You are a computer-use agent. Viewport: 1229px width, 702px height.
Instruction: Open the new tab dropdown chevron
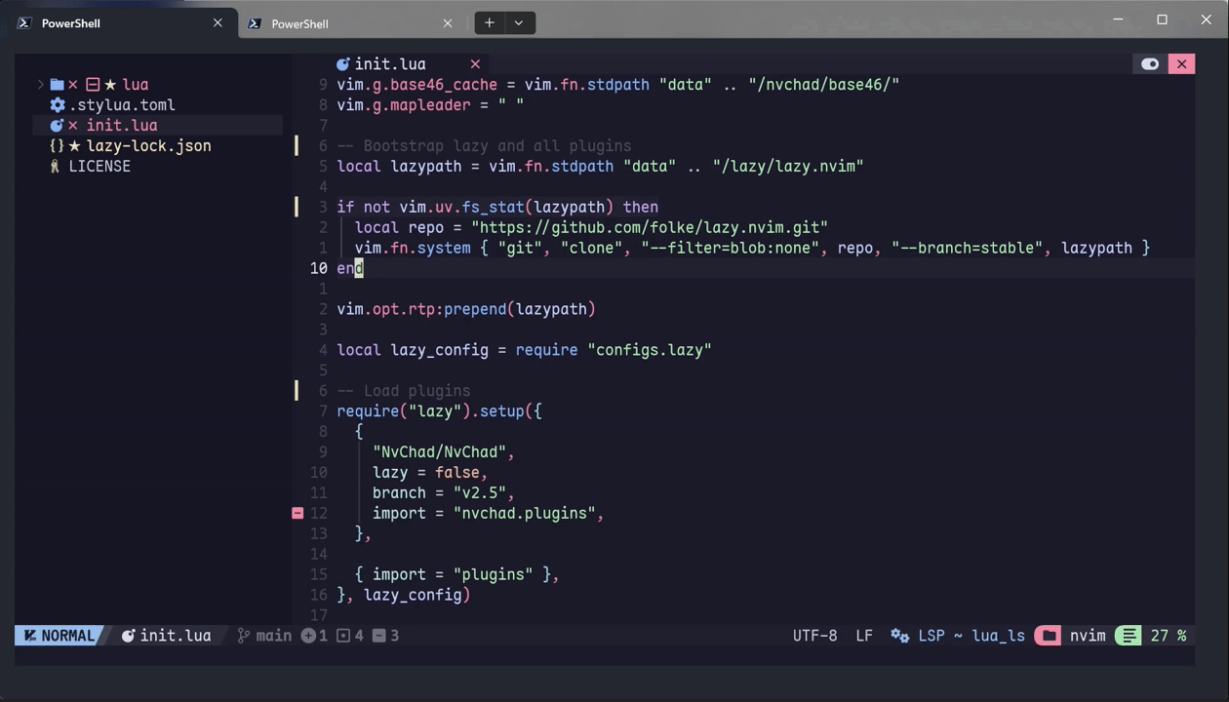point(518,21)
